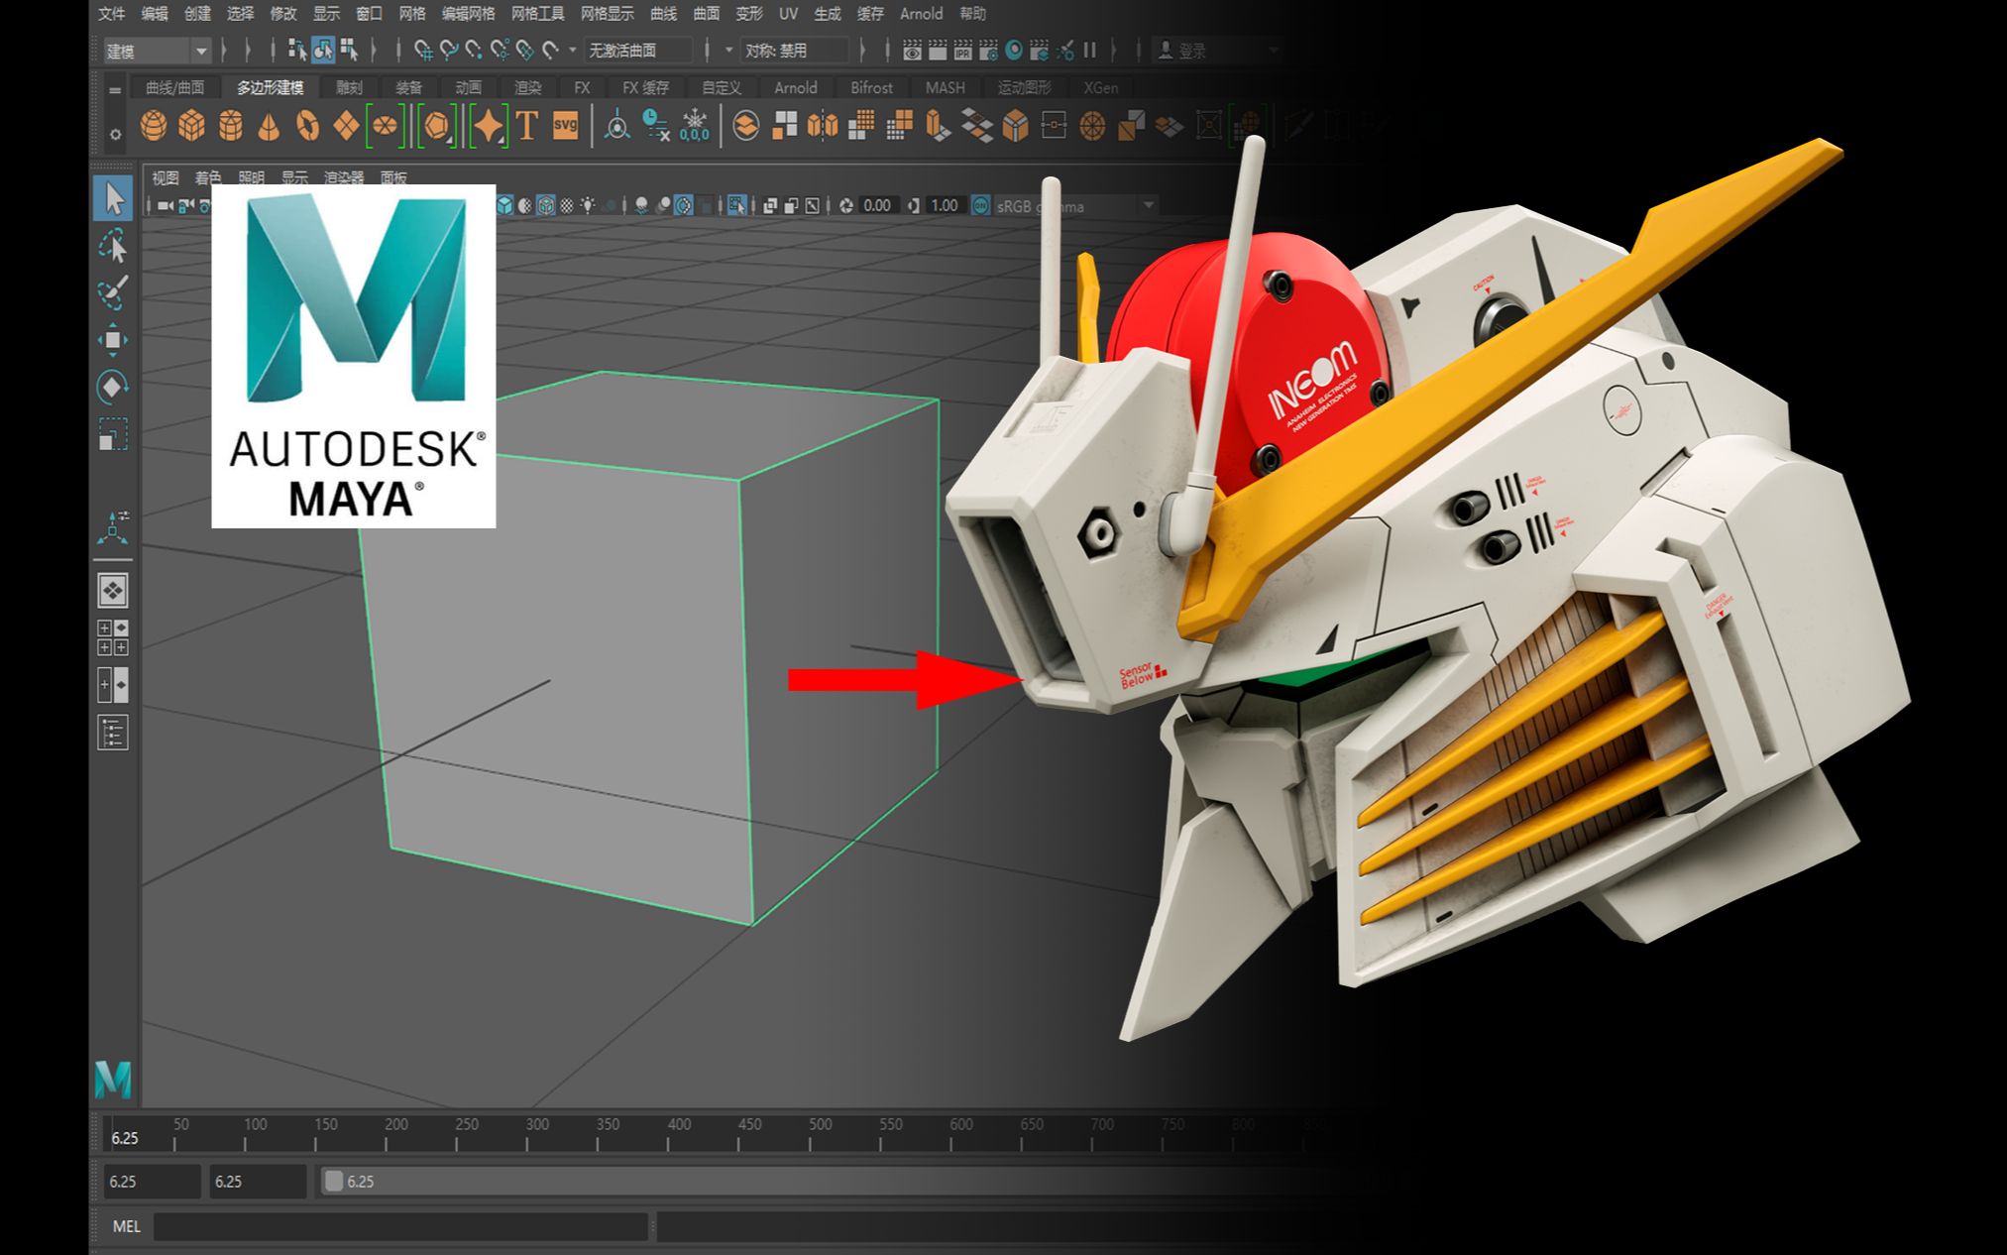The height and width of the screenshot is (1255, 2007).
Task: Open the viewport 照明 panel menu
Action: pyautogui.click(x=251, y=178)
